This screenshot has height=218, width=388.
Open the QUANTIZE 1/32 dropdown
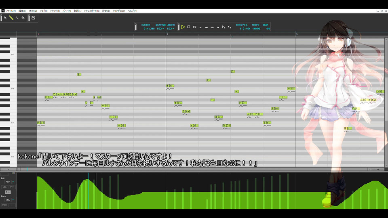(x=160, y=29)
